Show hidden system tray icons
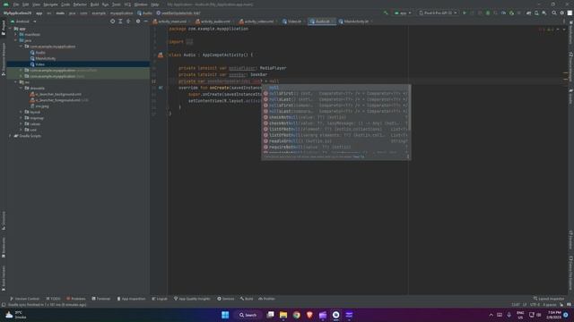The image size is (574, 322). point(491,315)
